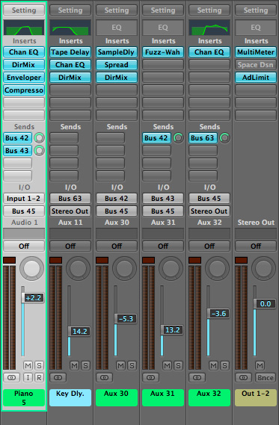This screenshot has height=425, width=279.
Task: Open automation mode Off on Out 1-2
Action: [256, 246]
